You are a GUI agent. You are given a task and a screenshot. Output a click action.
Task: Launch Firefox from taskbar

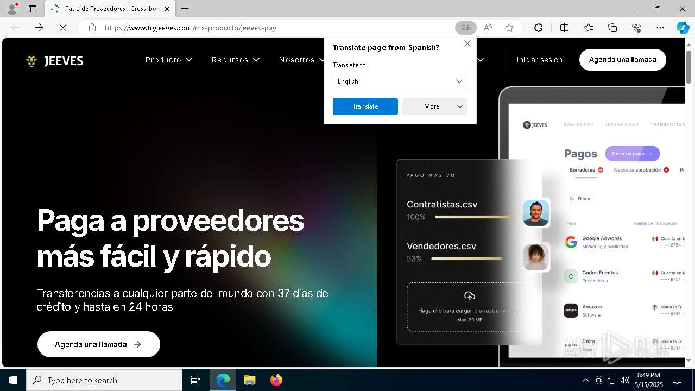tap(276, 380)
